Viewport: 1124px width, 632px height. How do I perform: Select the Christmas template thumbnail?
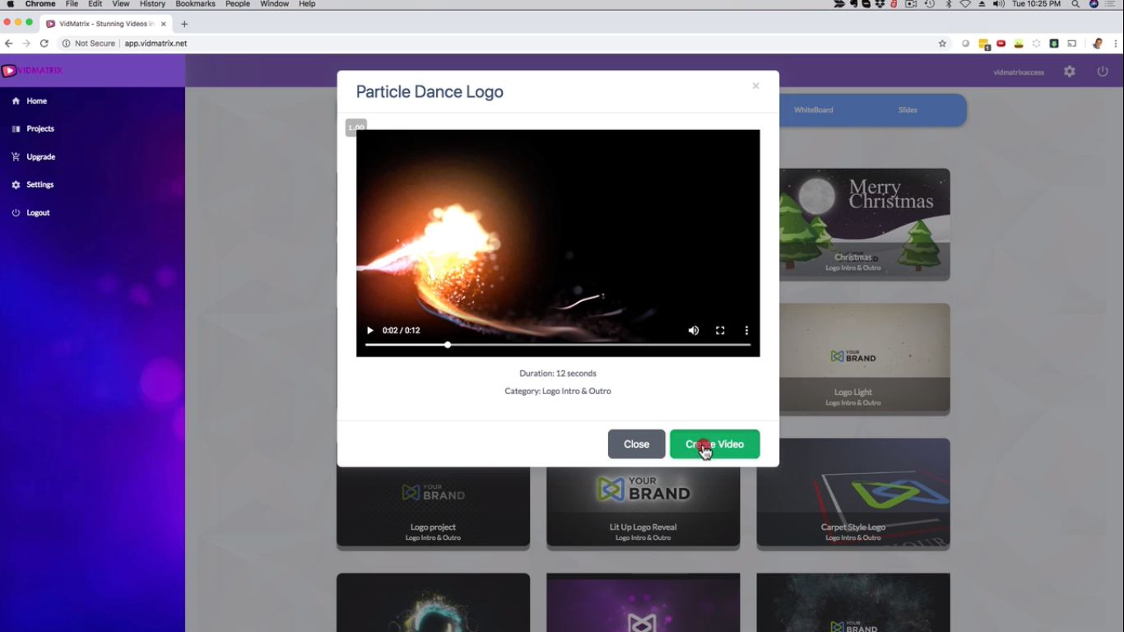(x=853, y=224)
